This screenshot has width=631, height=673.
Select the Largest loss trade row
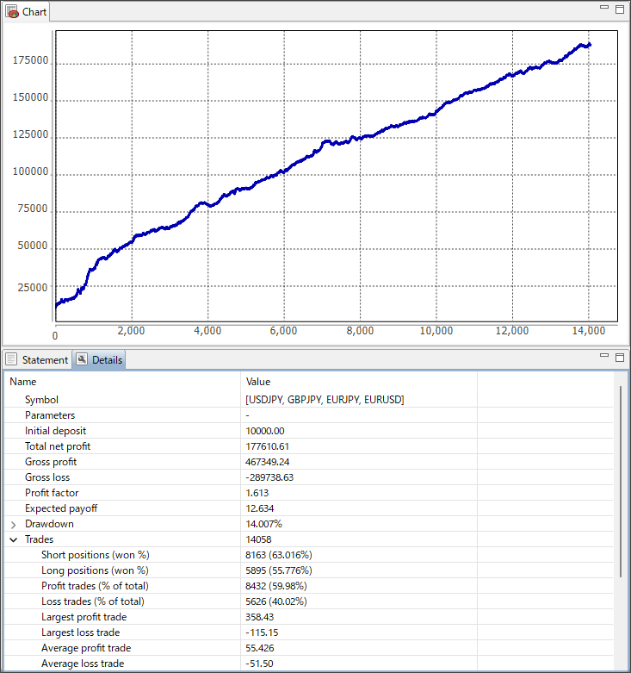click(309, 632)
